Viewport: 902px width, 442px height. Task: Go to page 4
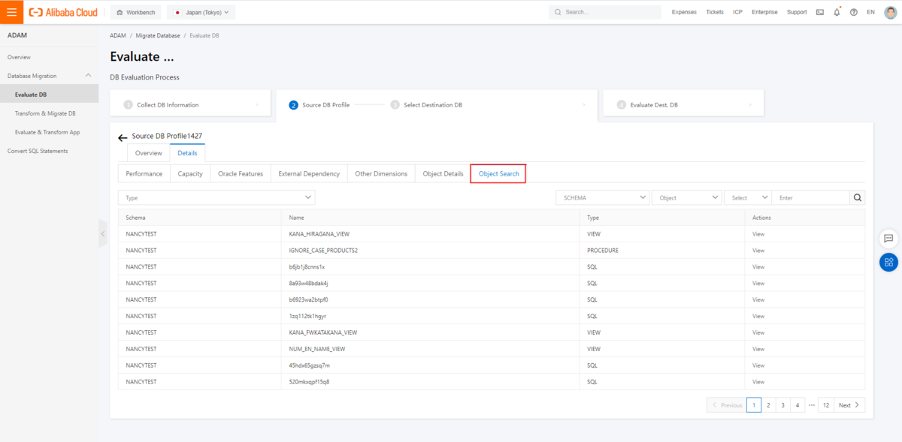click(798, 405)
